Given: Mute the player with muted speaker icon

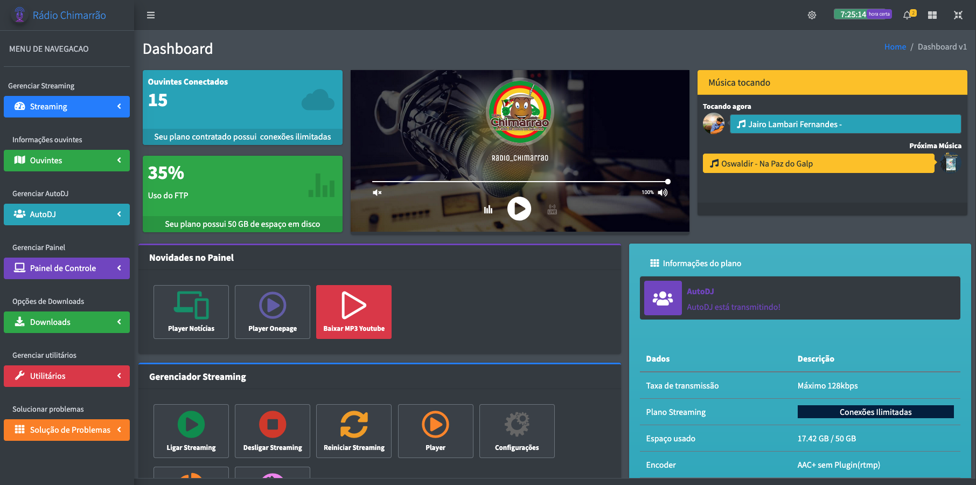Looking at the screenshot, I should [x=377, y=192].
